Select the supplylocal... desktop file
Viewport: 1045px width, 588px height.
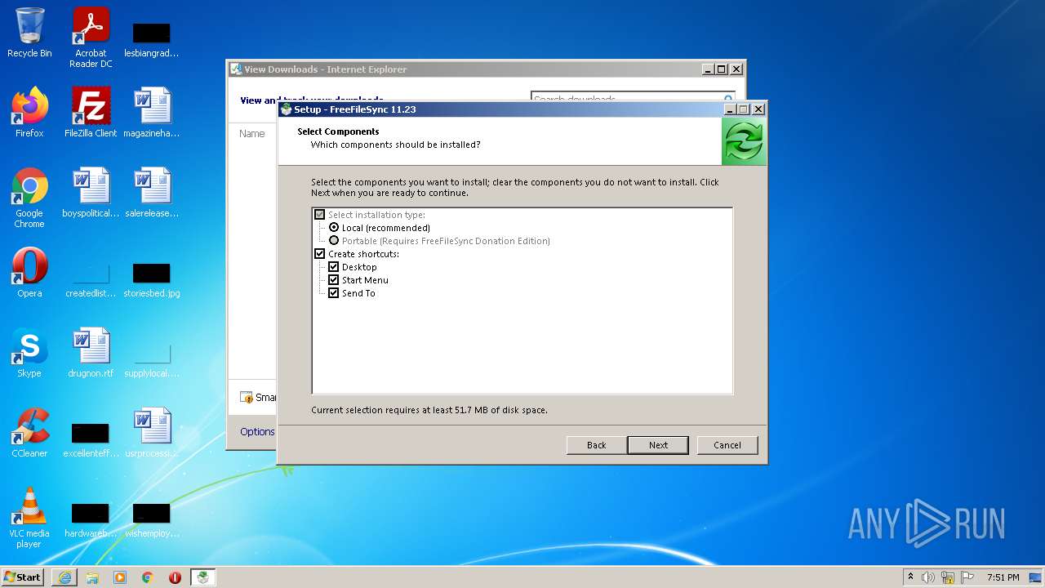(152, 359)
